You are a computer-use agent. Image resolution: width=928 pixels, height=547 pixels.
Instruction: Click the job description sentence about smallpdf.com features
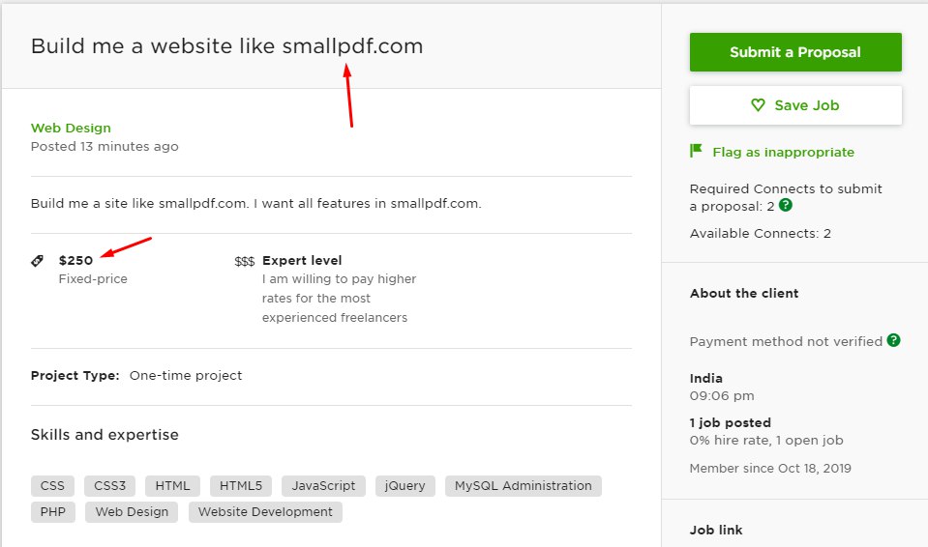[x=256, y=203]
